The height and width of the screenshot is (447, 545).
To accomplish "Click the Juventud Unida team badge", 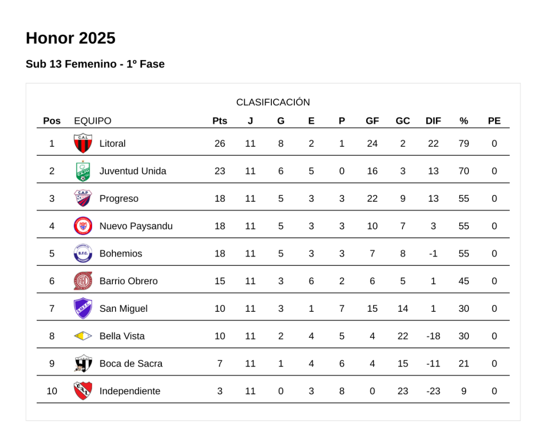I will [x=82, y=171].
